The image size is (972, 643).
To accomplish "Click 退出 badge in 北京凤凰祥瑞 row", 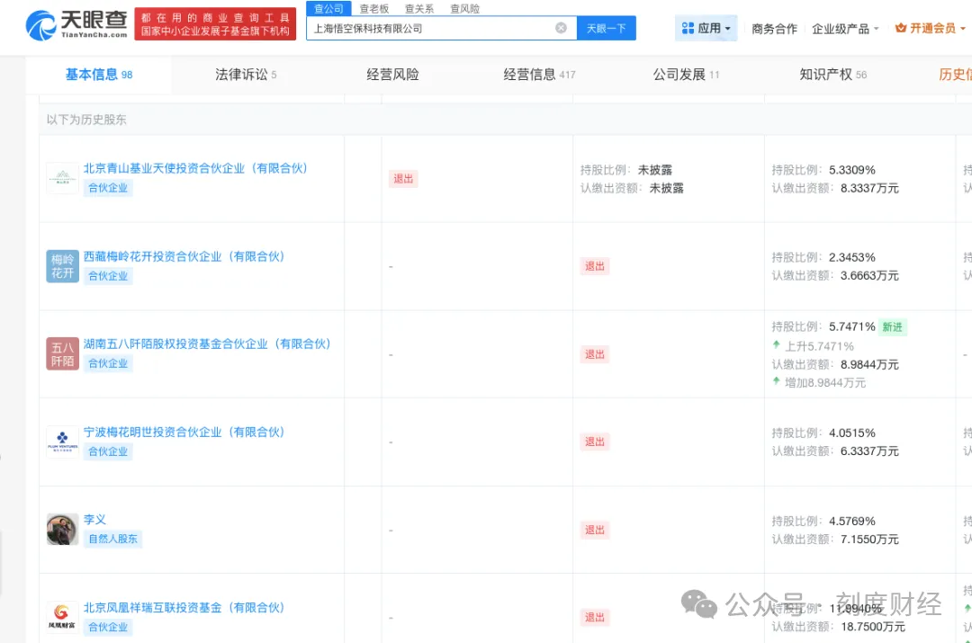I will coord(595,617).
